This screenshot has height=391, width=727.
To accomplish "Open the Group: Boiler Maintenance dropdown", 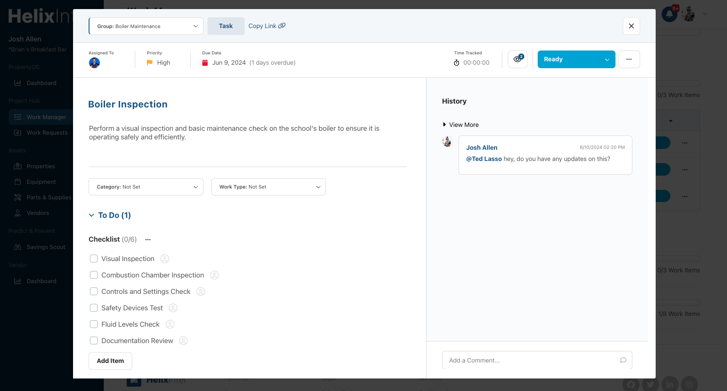I will [x=146, y=26].
